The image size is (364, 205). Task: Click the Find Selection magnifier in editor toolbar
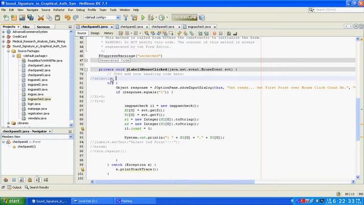click(x=147, y=34)
